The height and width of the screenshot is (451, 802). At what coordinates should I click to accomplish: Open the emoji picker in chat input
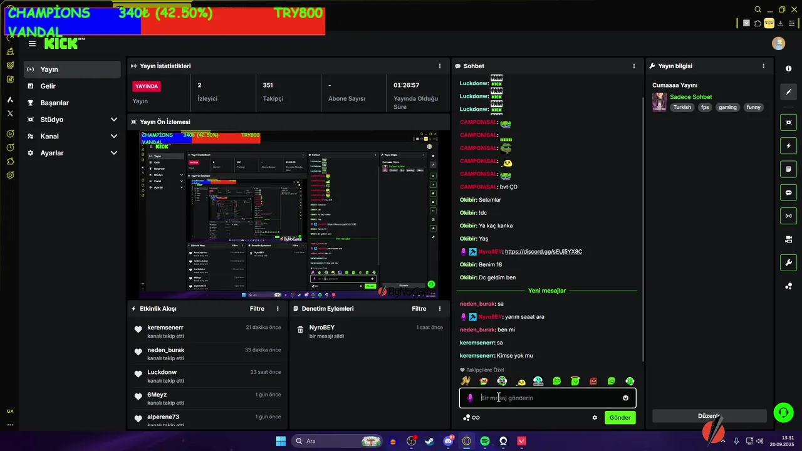click(625, 398)
